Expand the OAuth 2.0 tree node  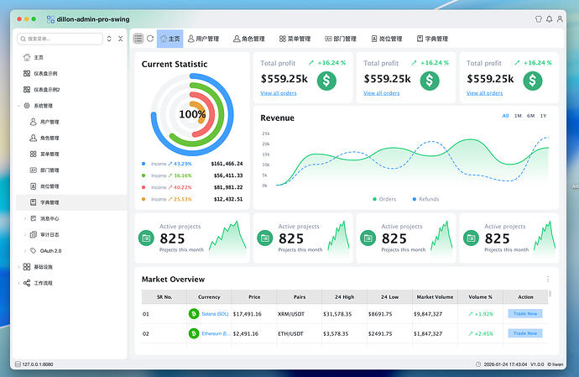pyautogui.click(x=25, y=250)
